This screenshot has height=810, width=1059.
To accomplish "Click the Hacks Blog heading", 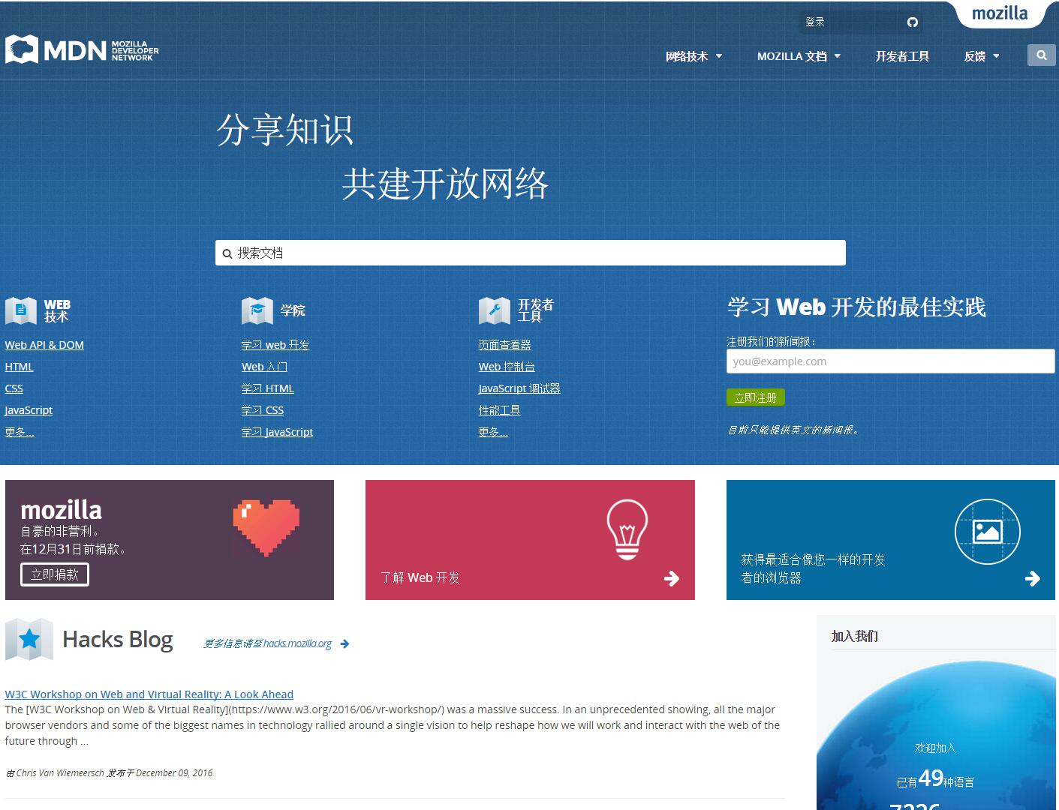I will pyautogui.click(x=118, y=640).
